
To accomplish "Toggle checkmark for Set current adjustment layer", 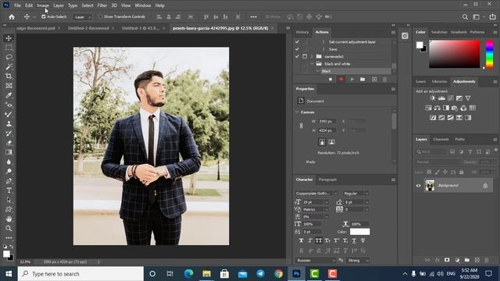I will 297,41.
